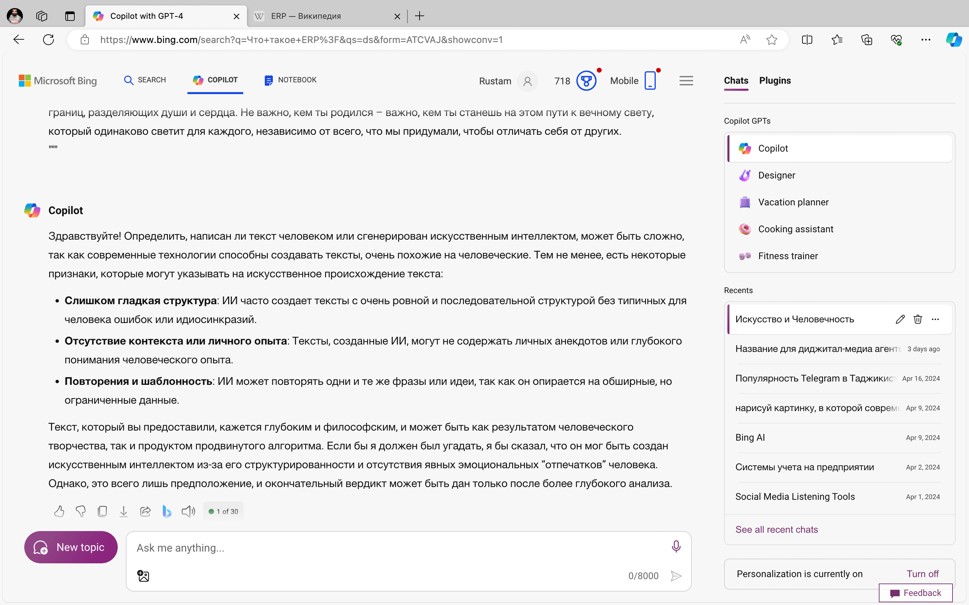
Task: Open more options for Искусство и Человечность chat
Action: click(935, 319)
